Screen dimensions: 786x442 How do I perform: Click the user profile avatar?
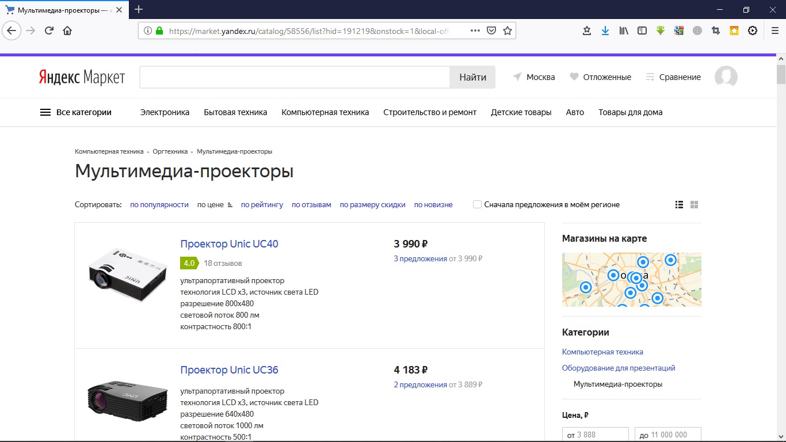(x=726, y=77)
